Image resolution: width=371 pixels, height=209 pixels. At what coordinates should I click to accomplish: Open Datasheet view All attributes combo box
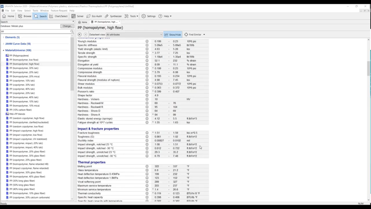point(134,35)
